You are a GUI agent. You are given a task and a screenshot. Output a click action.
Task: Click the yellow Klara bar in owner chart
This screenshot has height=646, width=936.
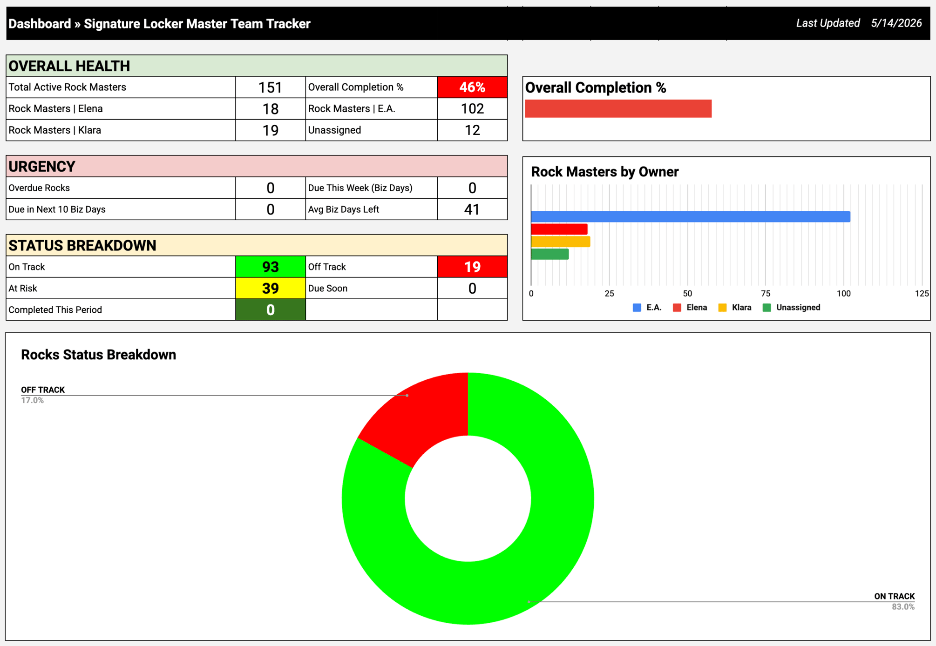561,242
